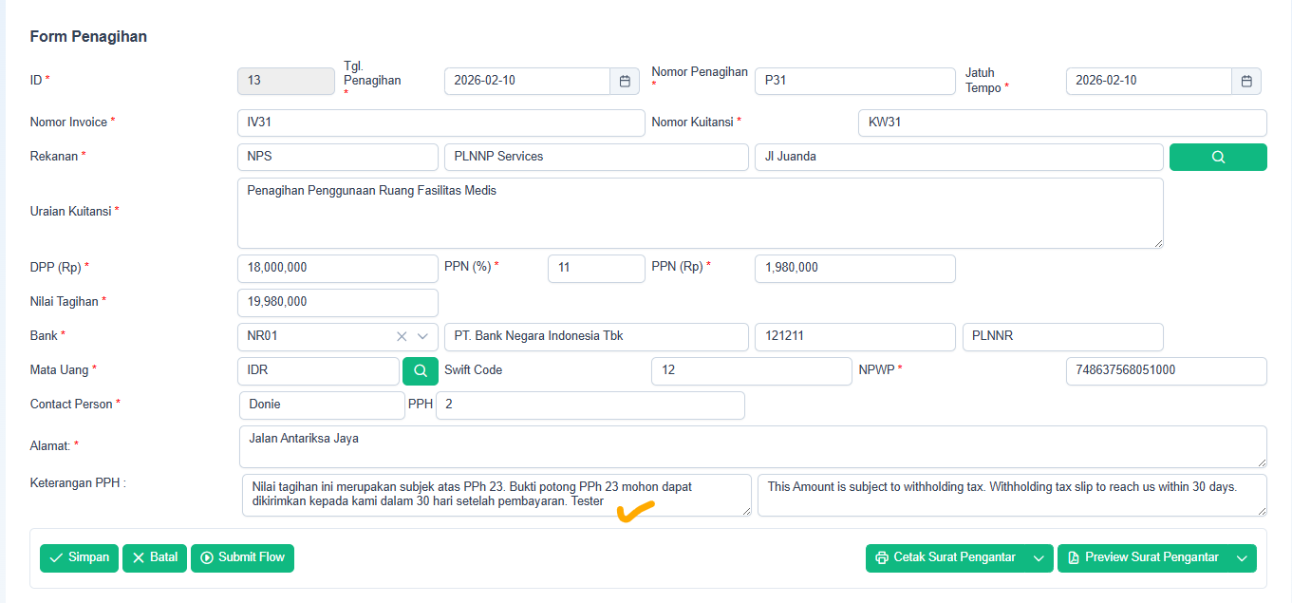Click the Swift Code input field
The width and height of the screenshot is (1292, 603).
tap(751, 371)
